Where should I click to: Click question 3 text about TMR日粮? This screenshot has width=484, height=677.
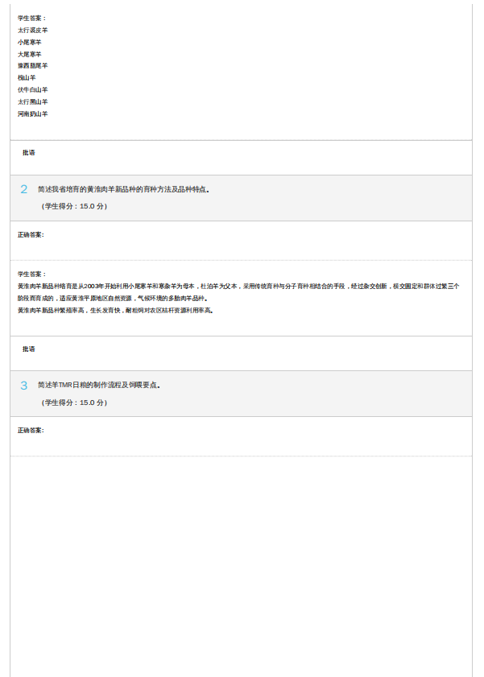coord(99,386)
